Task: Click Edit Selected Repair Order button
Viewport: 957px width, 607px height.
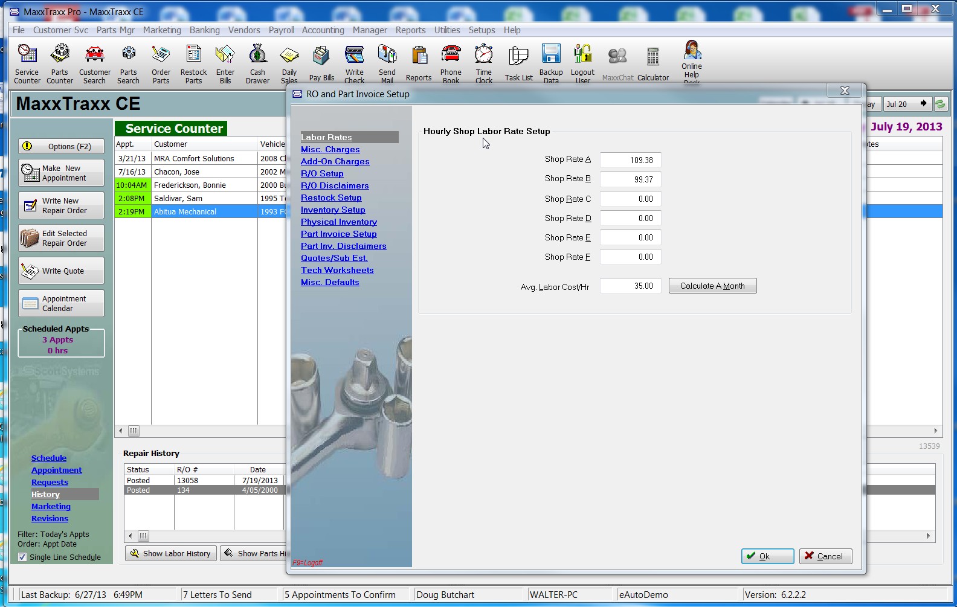Action: pos(61,238)
